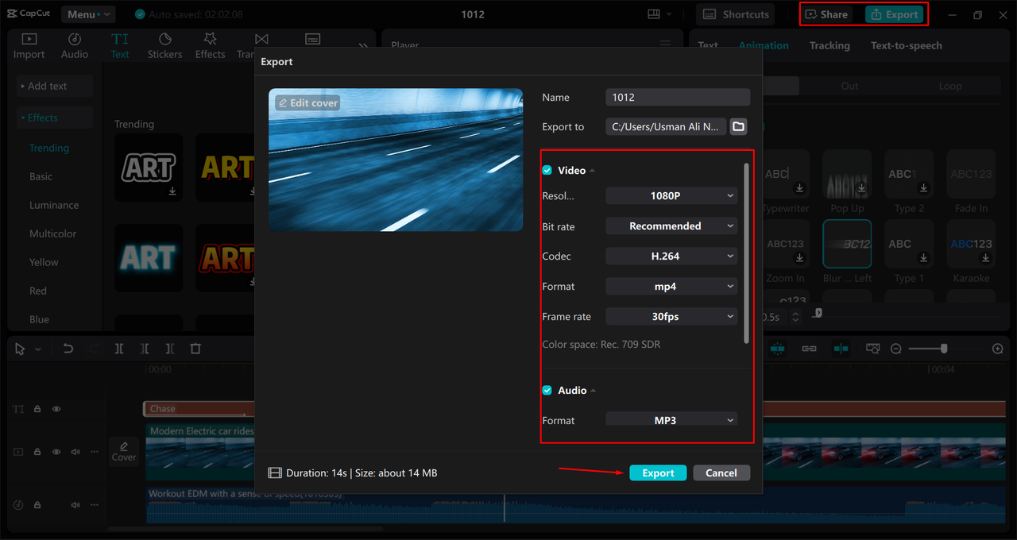Select the Loop animation tab
Image resolution: width=1017 pixels, height=540 pixels.
(x=950, y=86)
